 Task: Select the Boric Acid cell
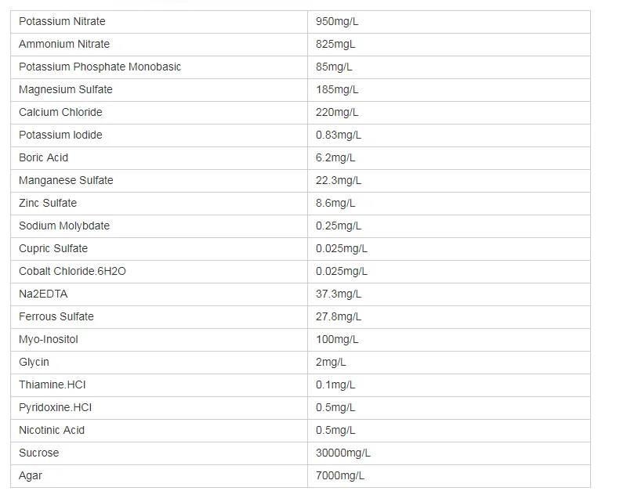coord(44,157)
